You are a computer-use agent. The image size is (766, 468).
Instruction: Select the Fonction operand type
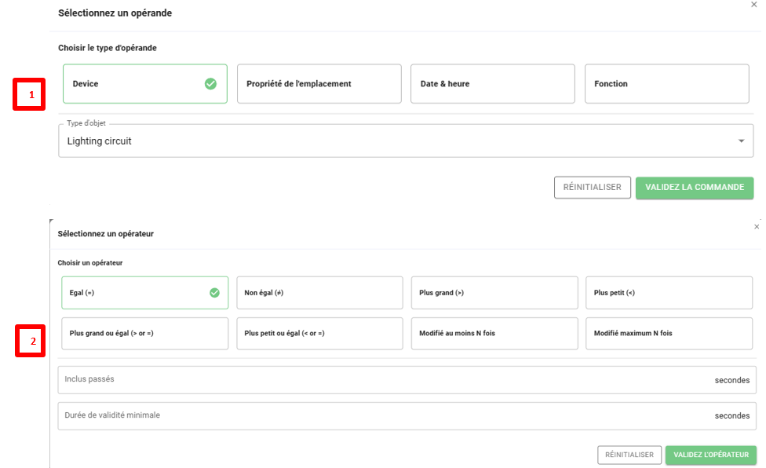[666, 84]
